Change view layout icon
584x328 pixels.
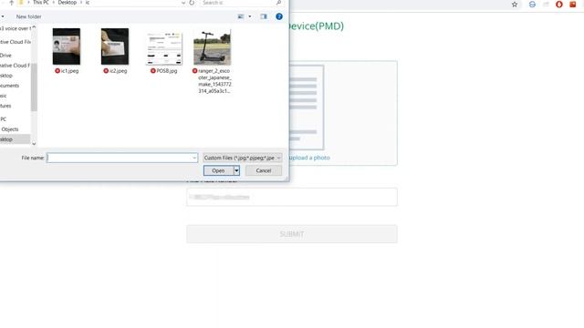[241, 16]
